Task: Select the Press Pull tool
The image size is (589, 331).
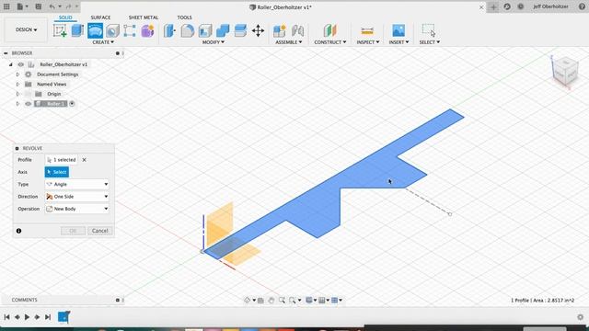Action: (x=169, y=30)
